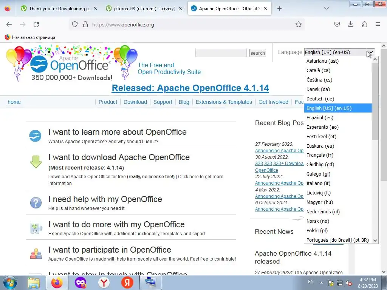Open 'I need help with my OpenOffice'
Viewport: 387px width, 290px height.
105,199
